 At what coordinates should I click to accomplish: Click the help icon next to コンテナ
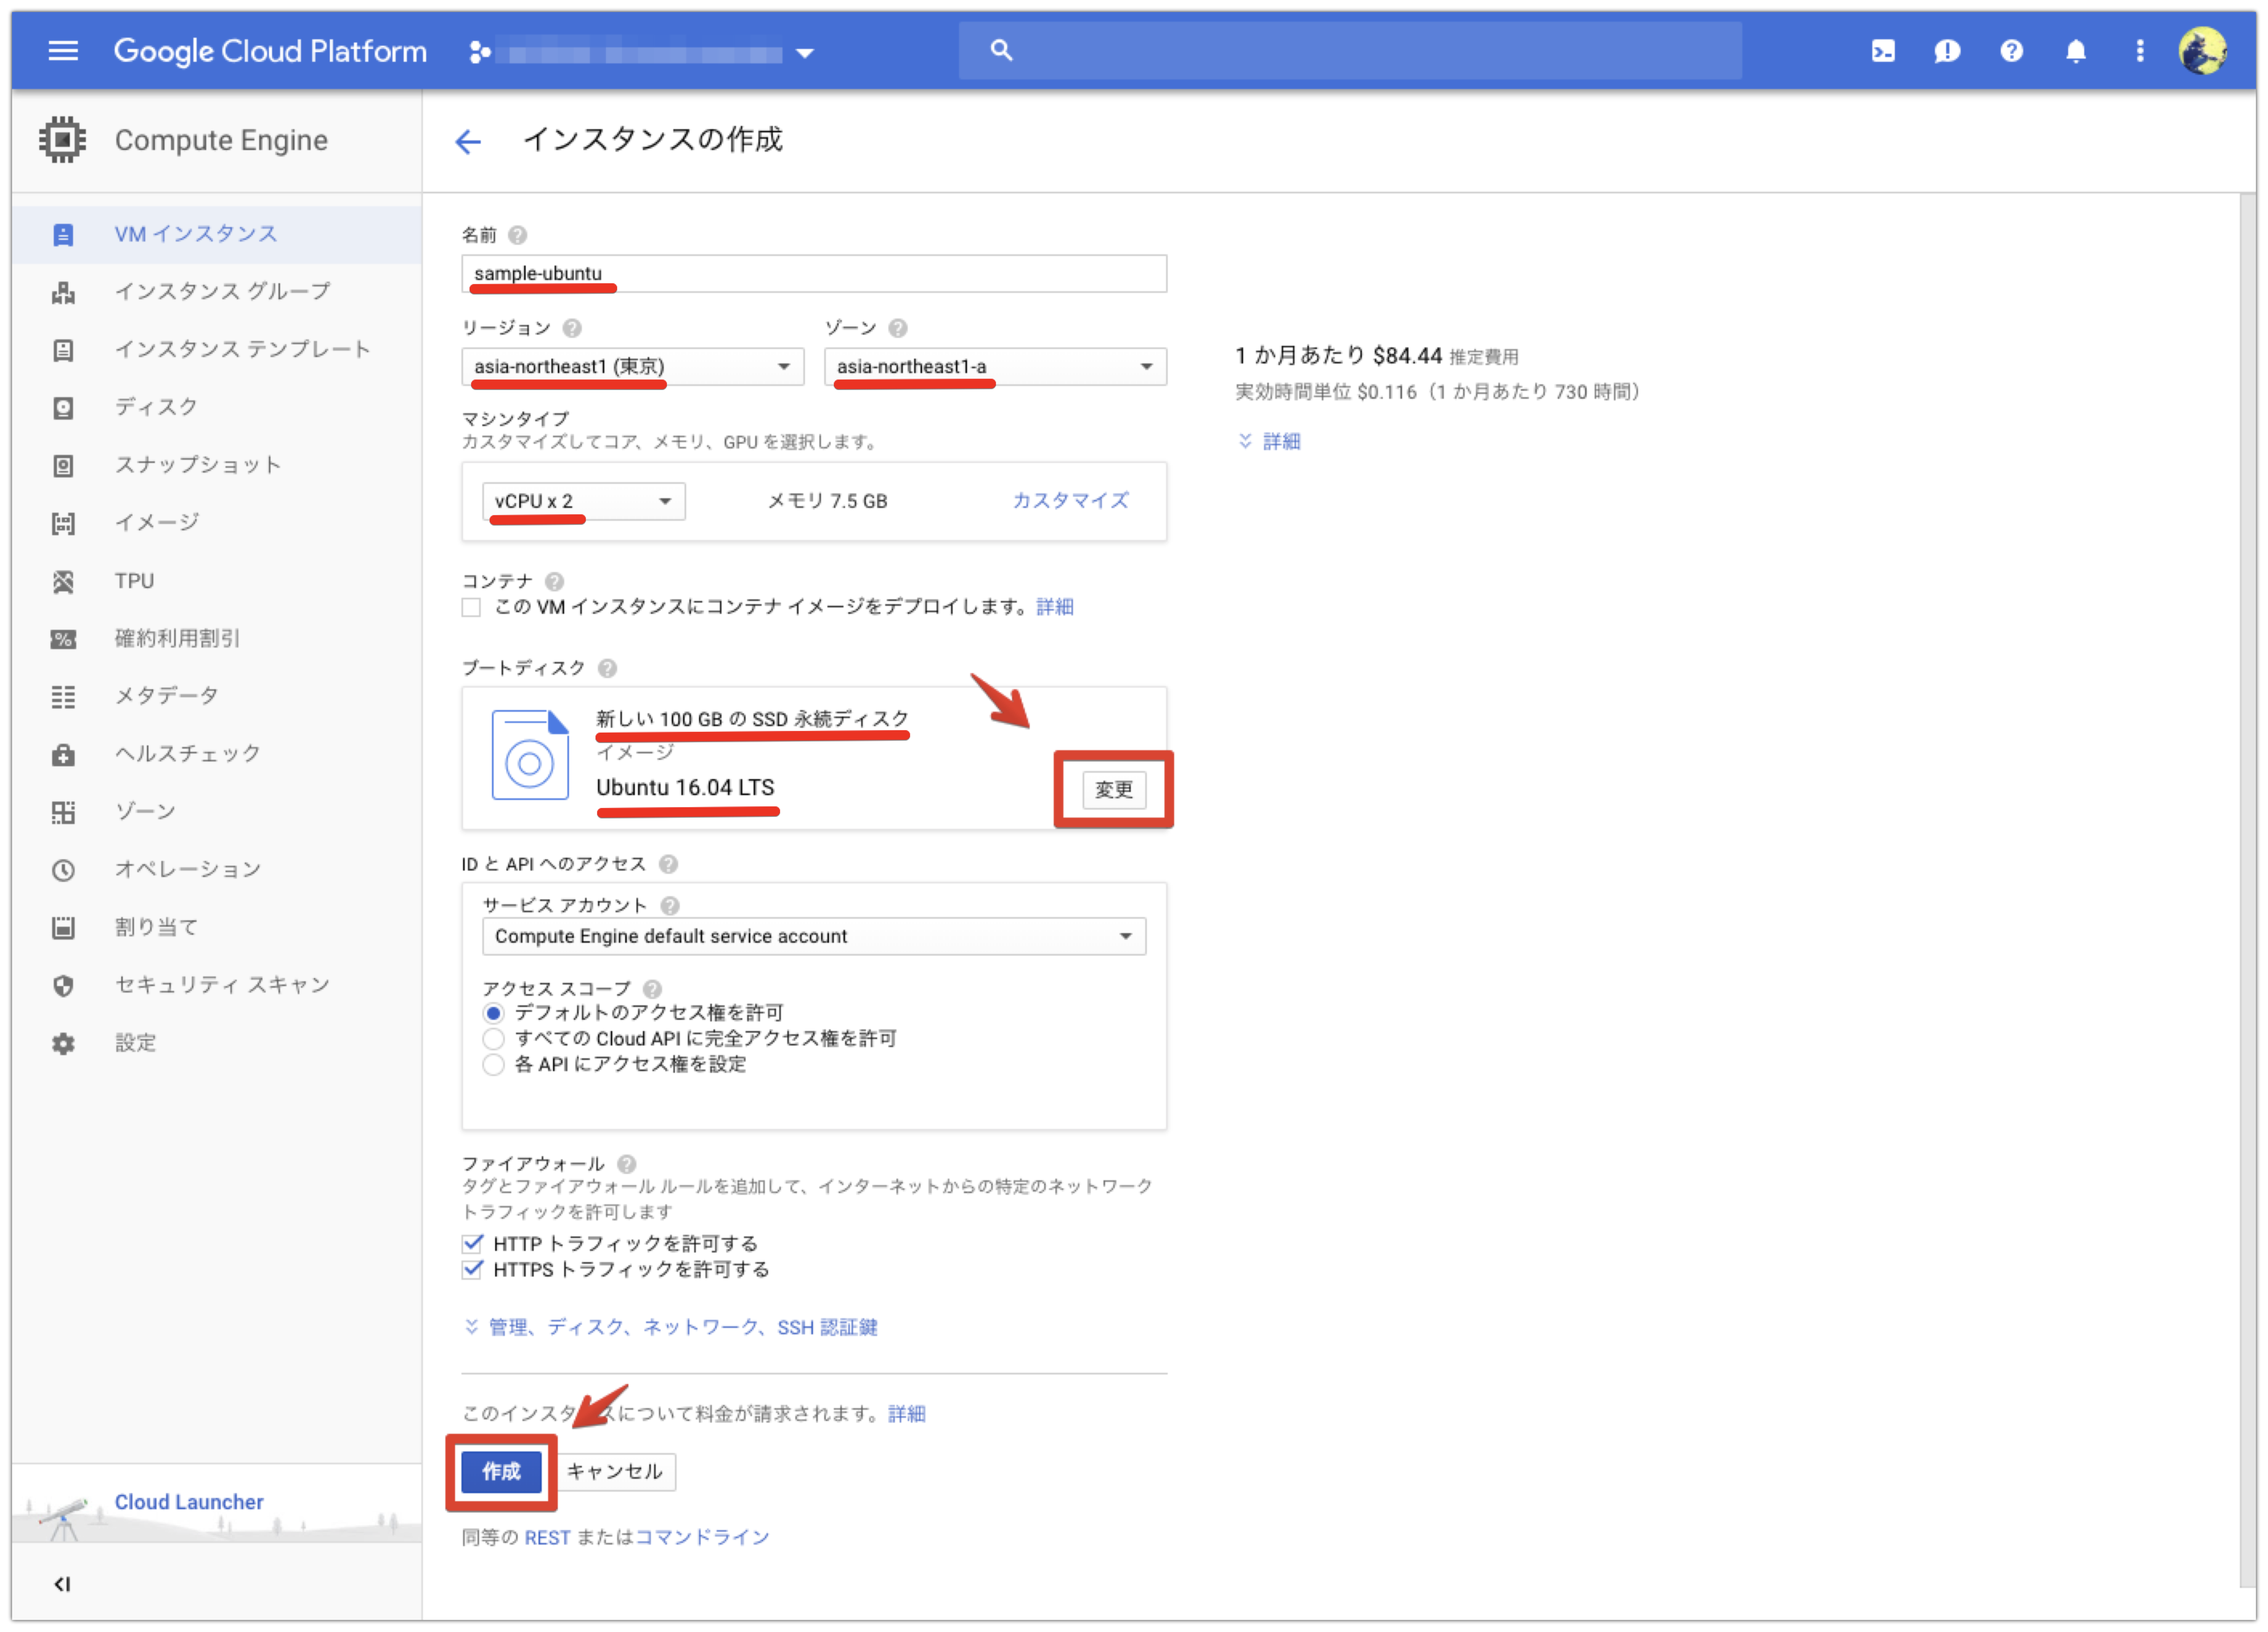point(555,581)
